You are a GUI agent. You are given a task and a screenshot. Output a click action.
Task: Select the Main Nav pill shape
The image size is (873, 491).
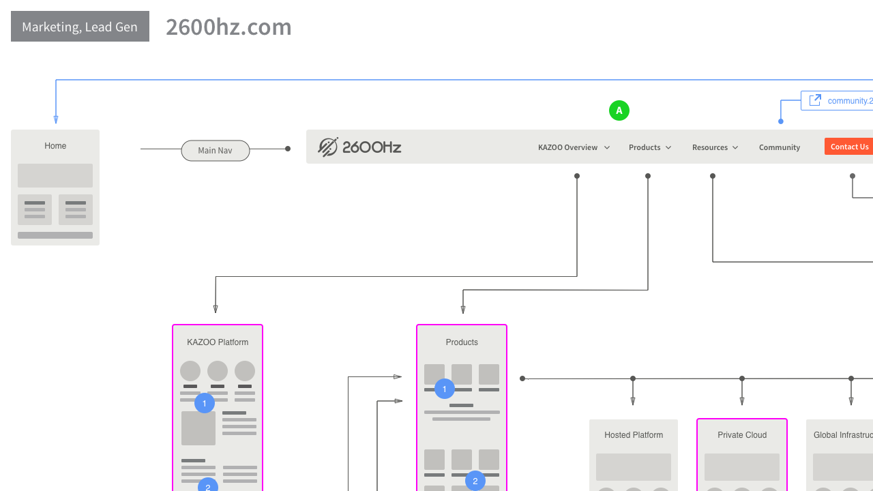coord(215,150)
